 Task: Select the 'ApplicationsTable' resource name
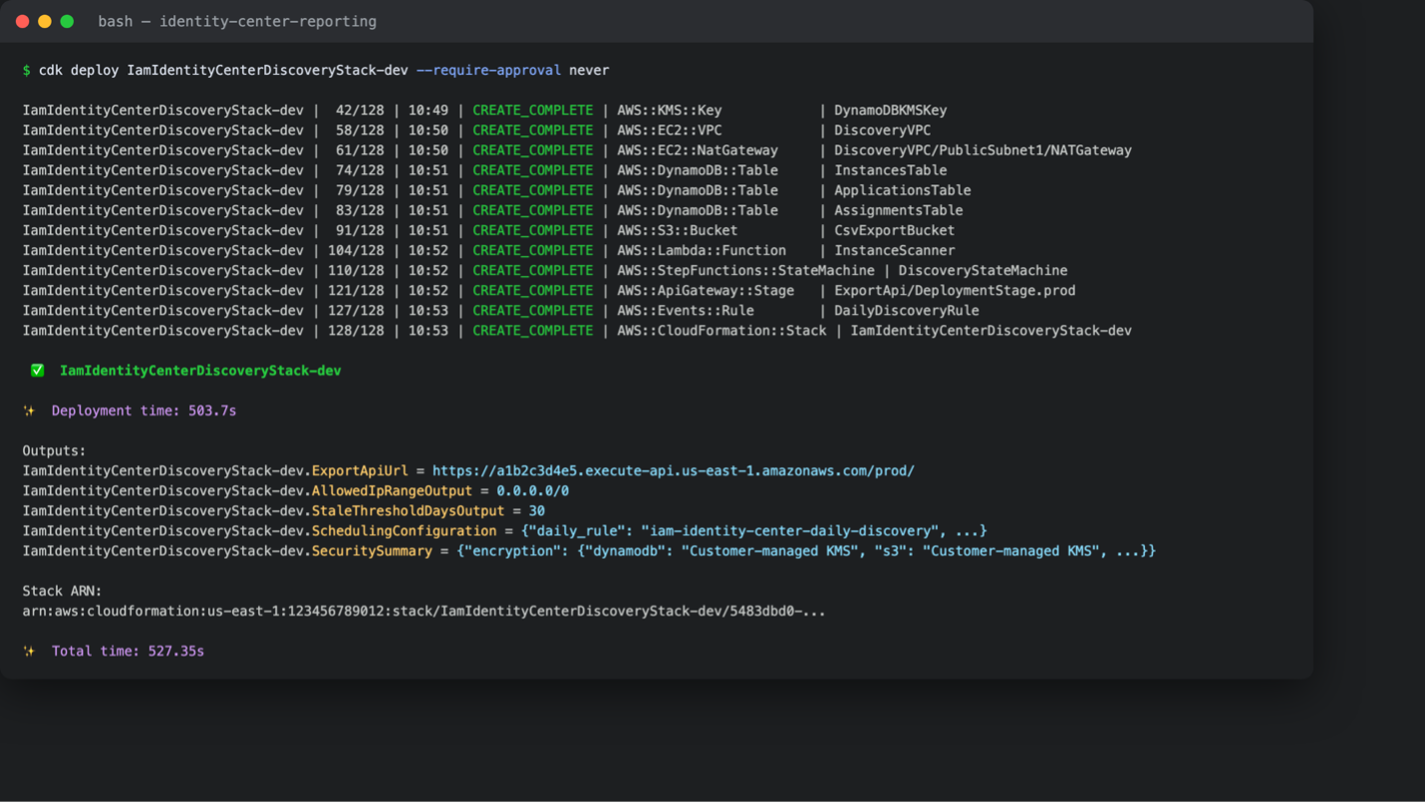click(x=903, y=190)
